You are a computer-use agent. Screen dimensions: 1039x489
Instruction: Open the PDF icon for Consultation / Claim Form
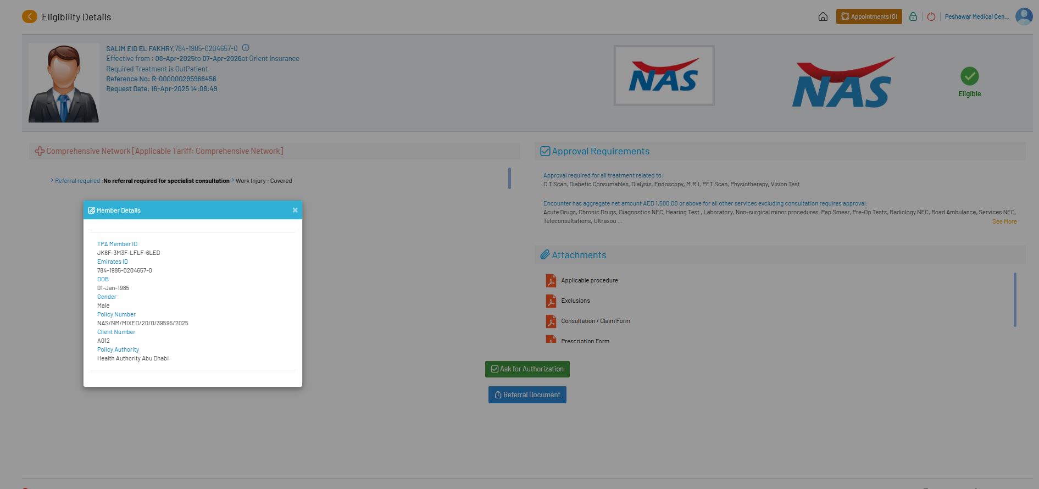[551, 321]
